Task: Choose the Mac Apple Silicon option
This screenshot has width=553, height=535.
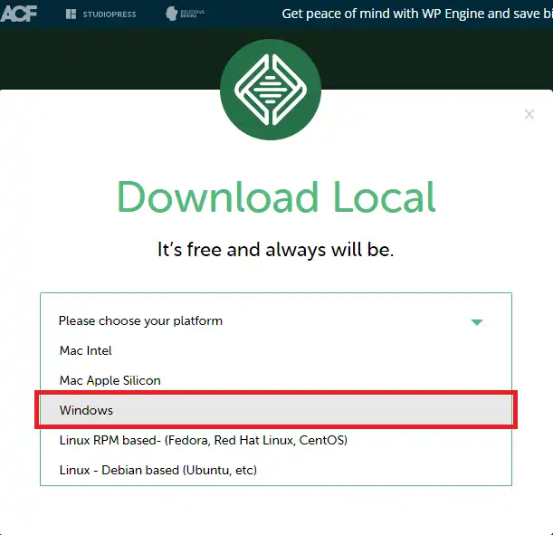Action: click(110, 380)
